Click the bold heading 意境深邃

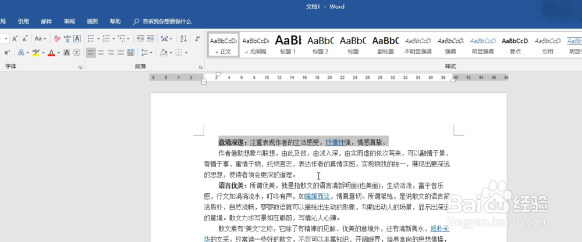pos(232,142)
